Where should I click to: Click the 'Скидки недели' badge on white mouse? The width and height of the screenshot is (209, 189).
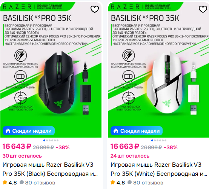coord(137,131)
